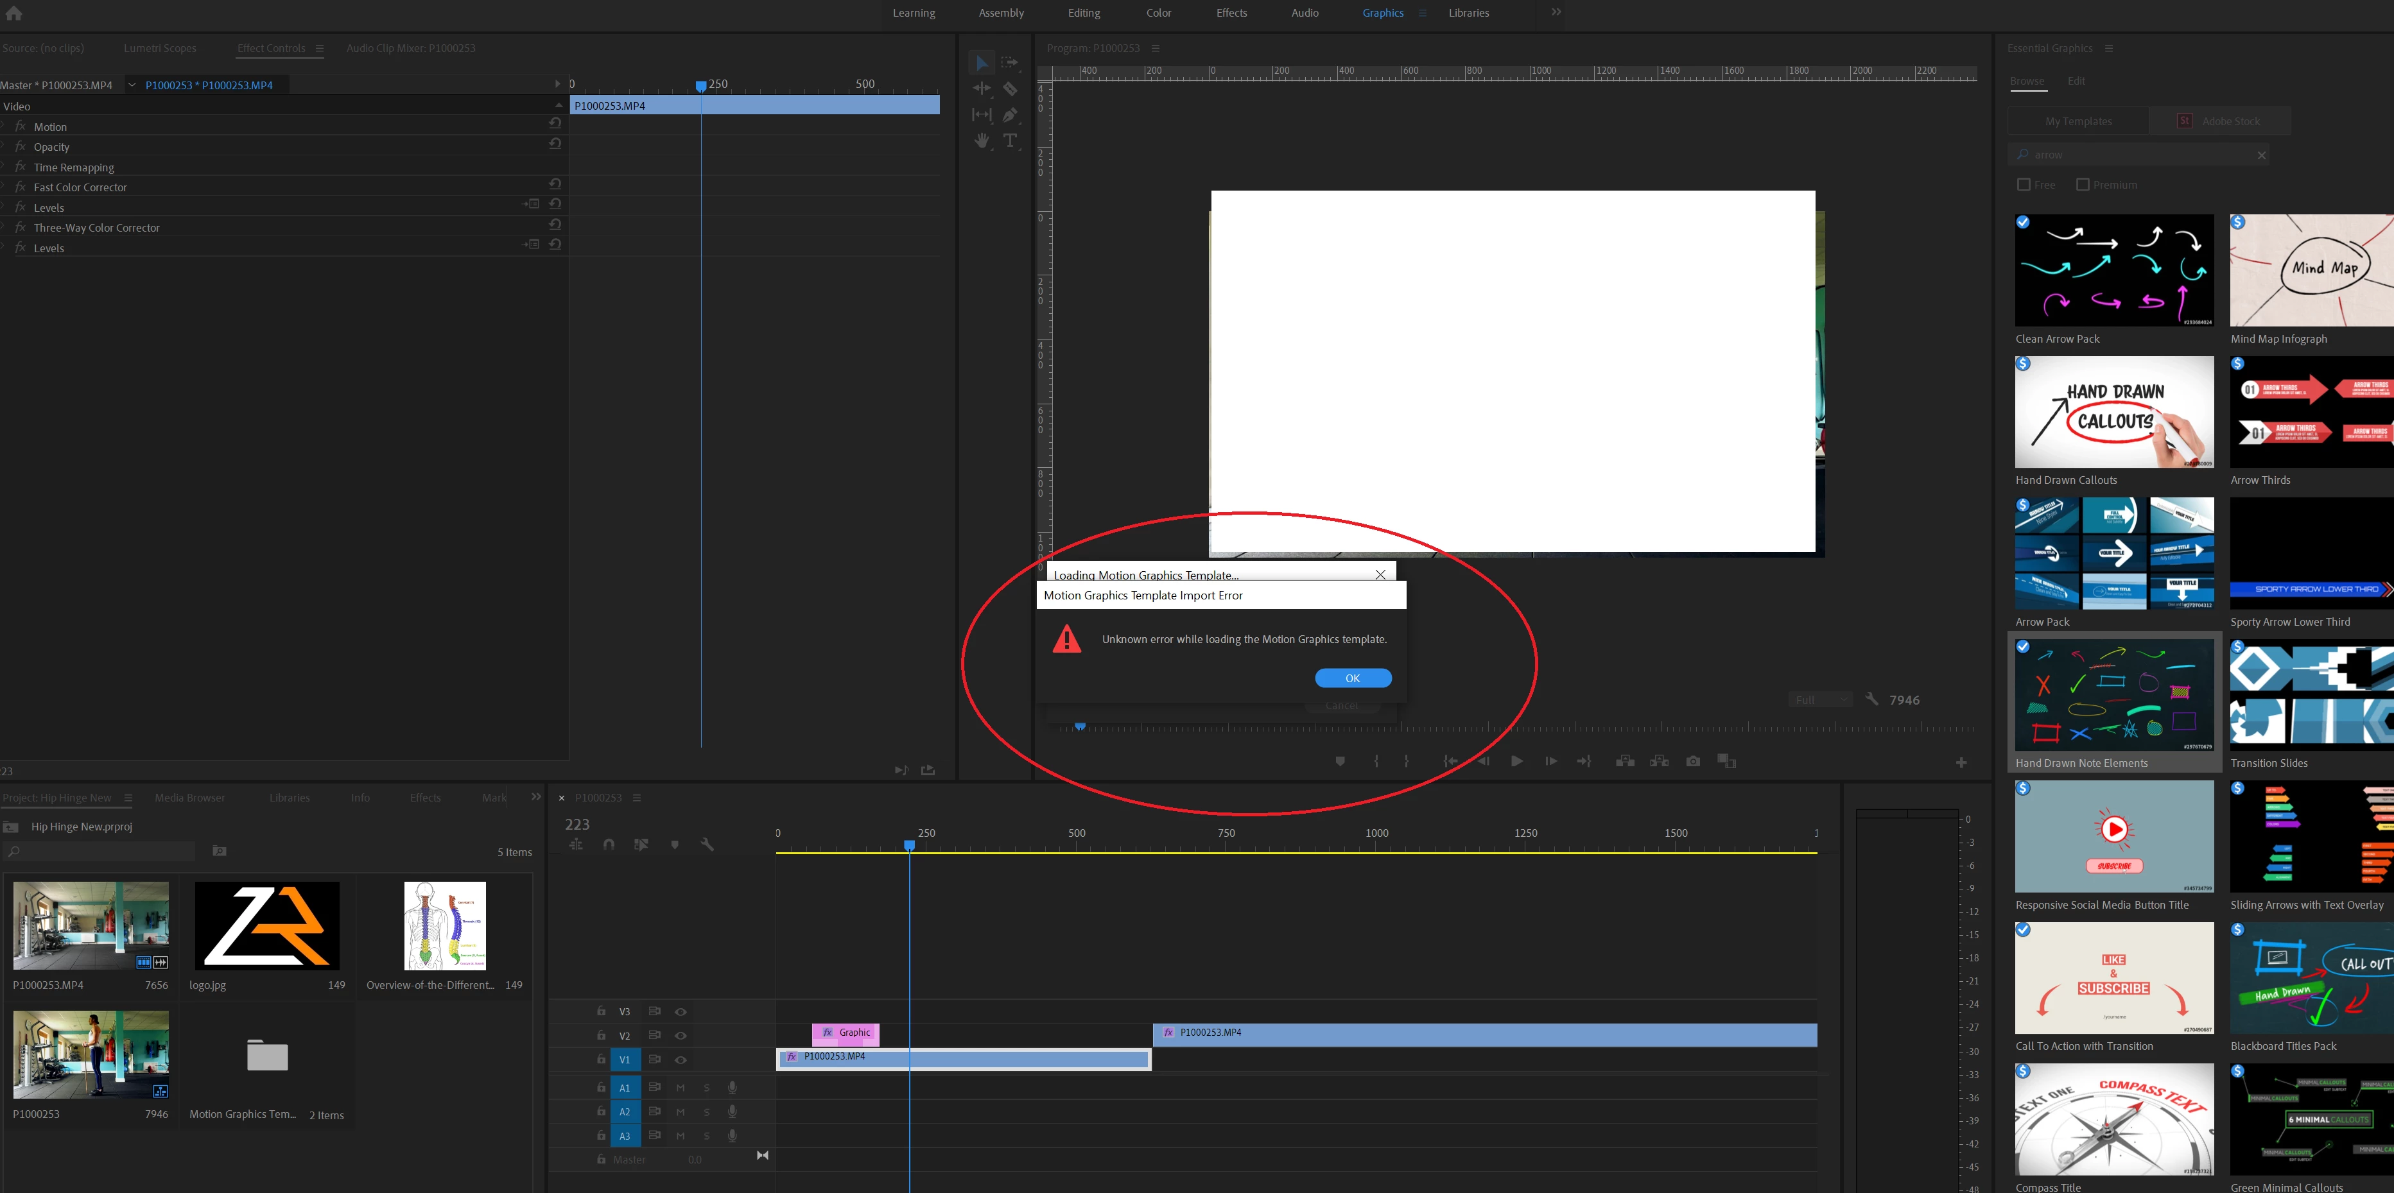Viewport: 2394px width, 1193px height.
Task: Toggle V2 track output eye
Action: [681, 1035]
